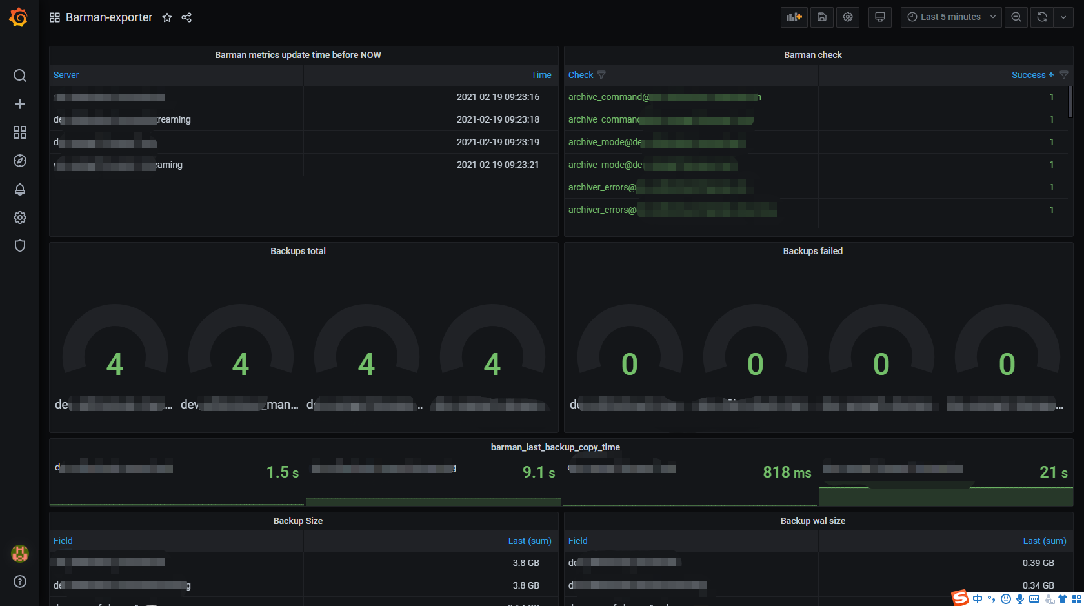Screen dimensions: 1084x606
Task: Share the Barman-exporter dashboard
Action: 186,17
